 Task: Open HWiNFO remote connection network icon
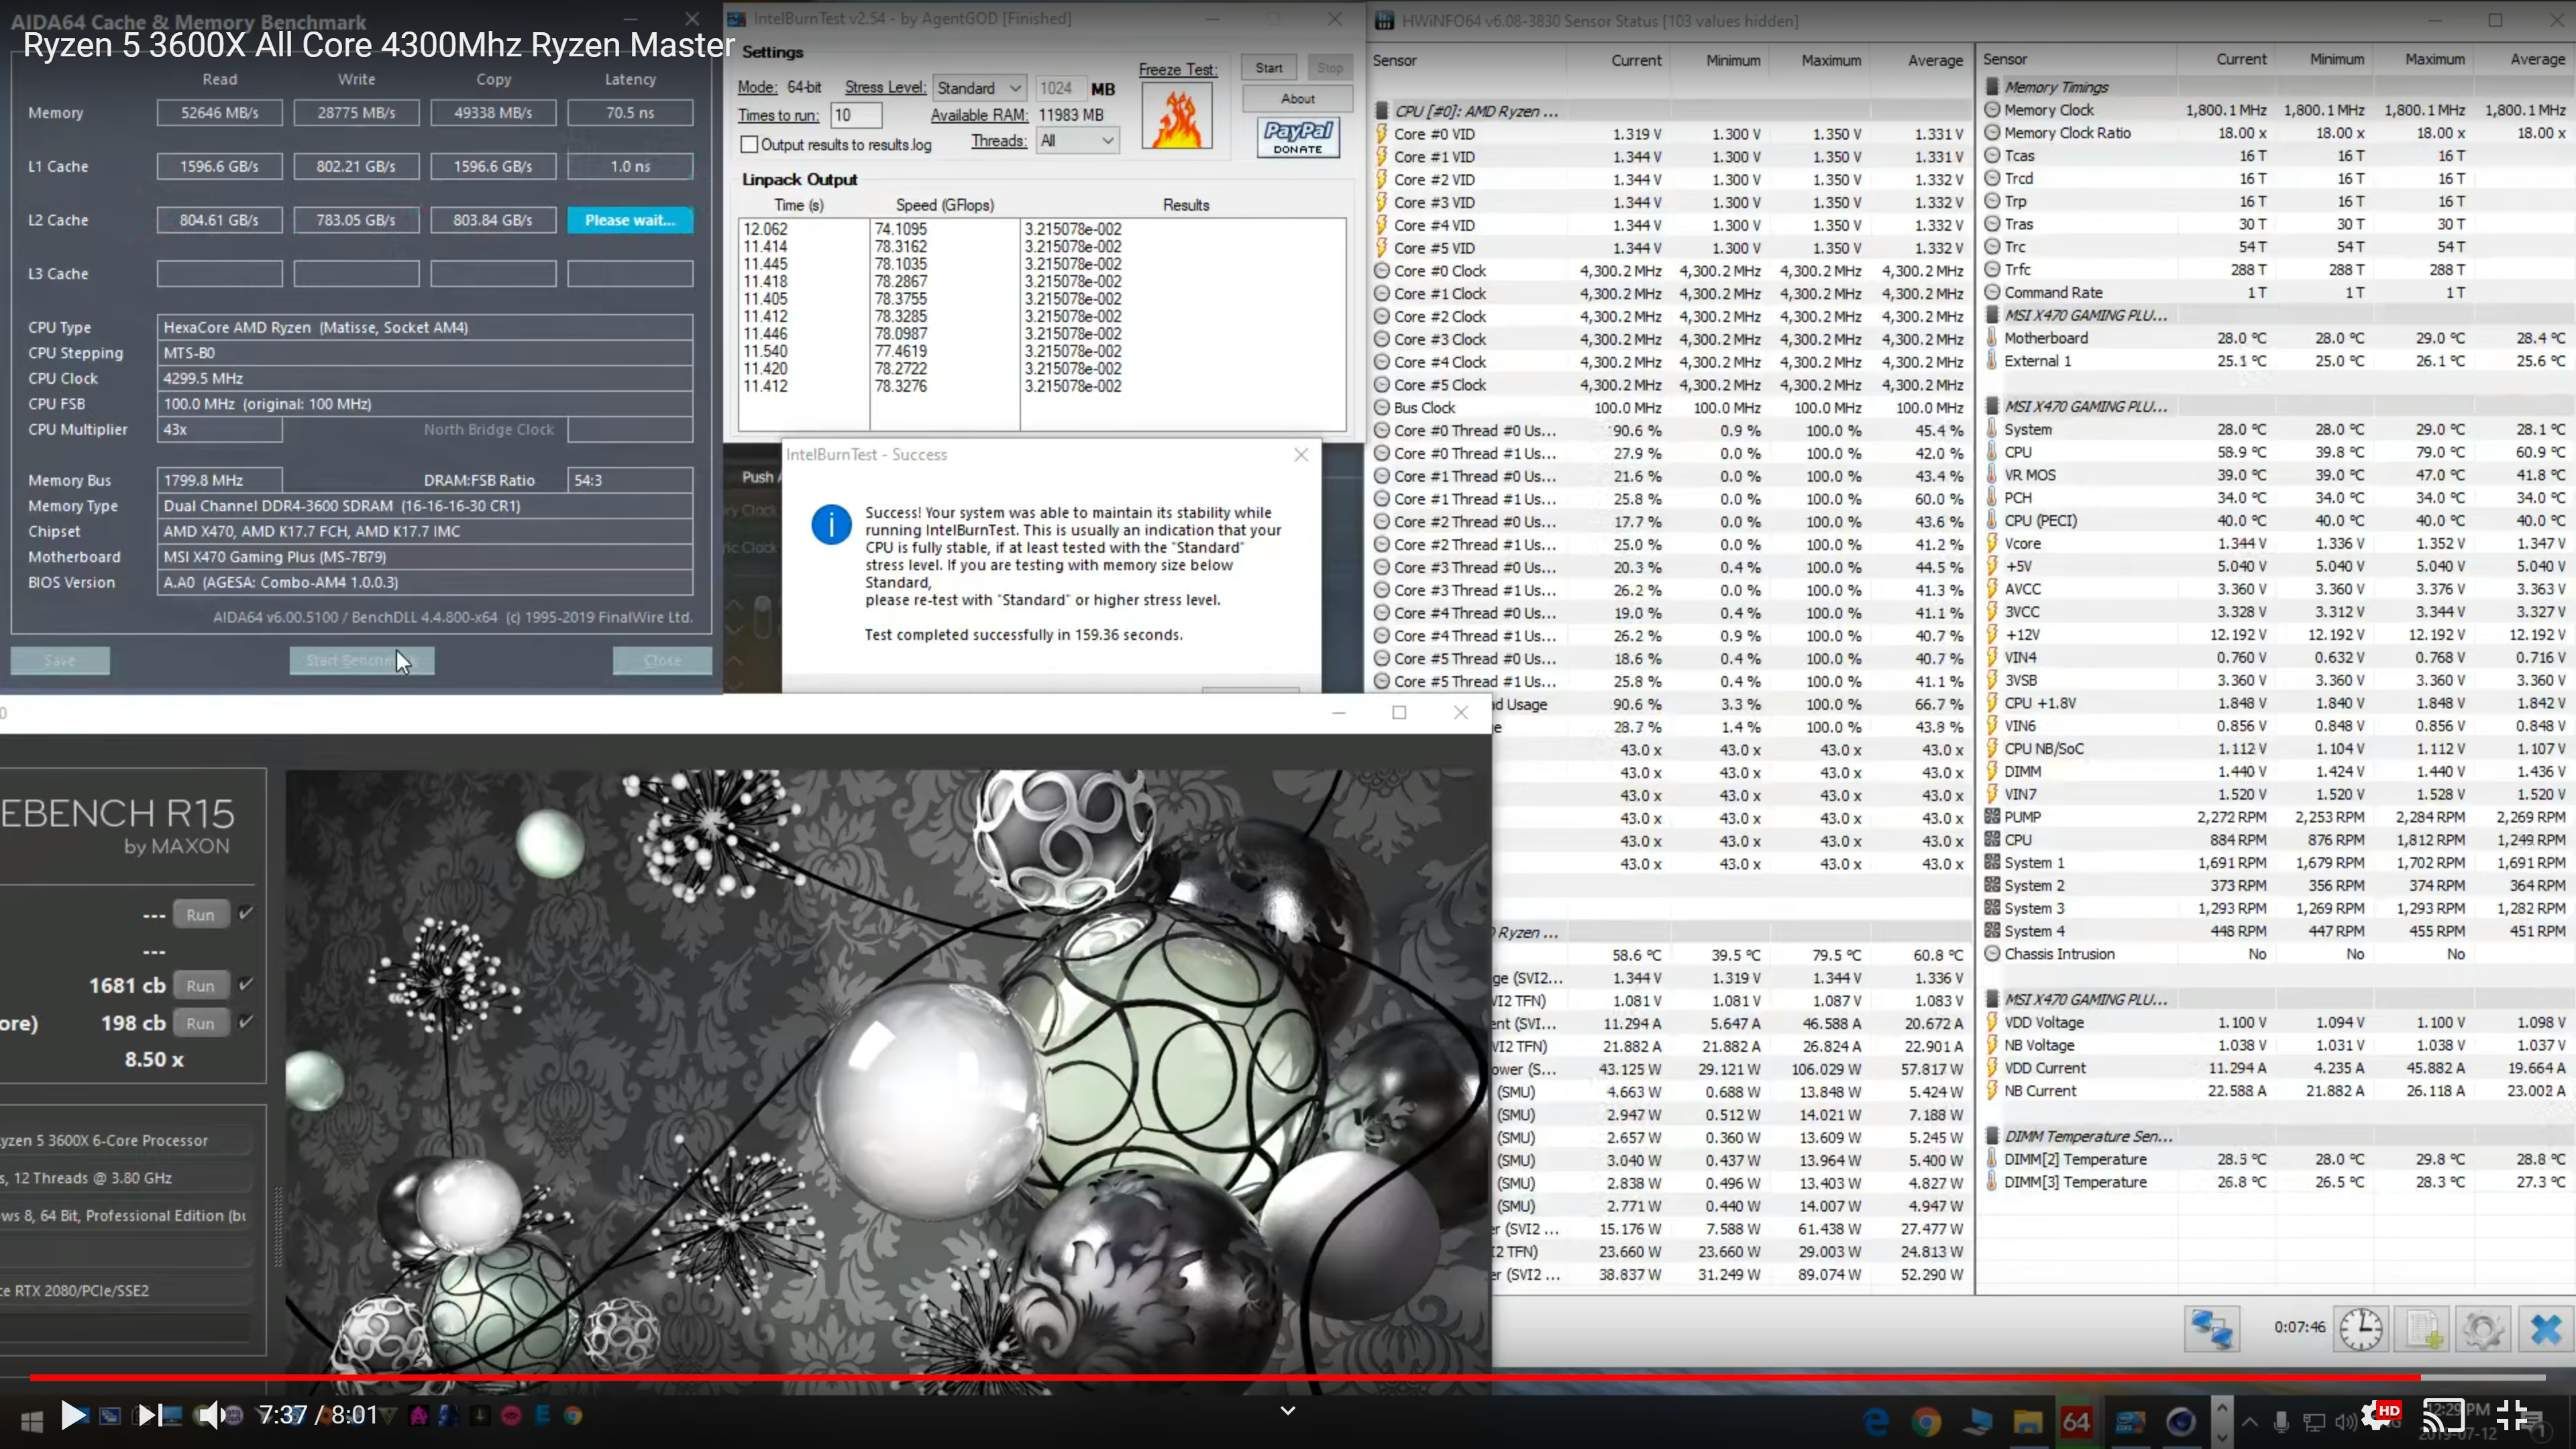click(x=2211, y=1329)
